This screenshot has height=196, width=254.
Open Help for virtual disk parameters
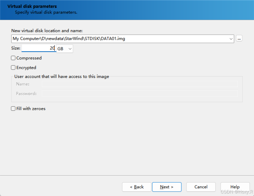235,187
